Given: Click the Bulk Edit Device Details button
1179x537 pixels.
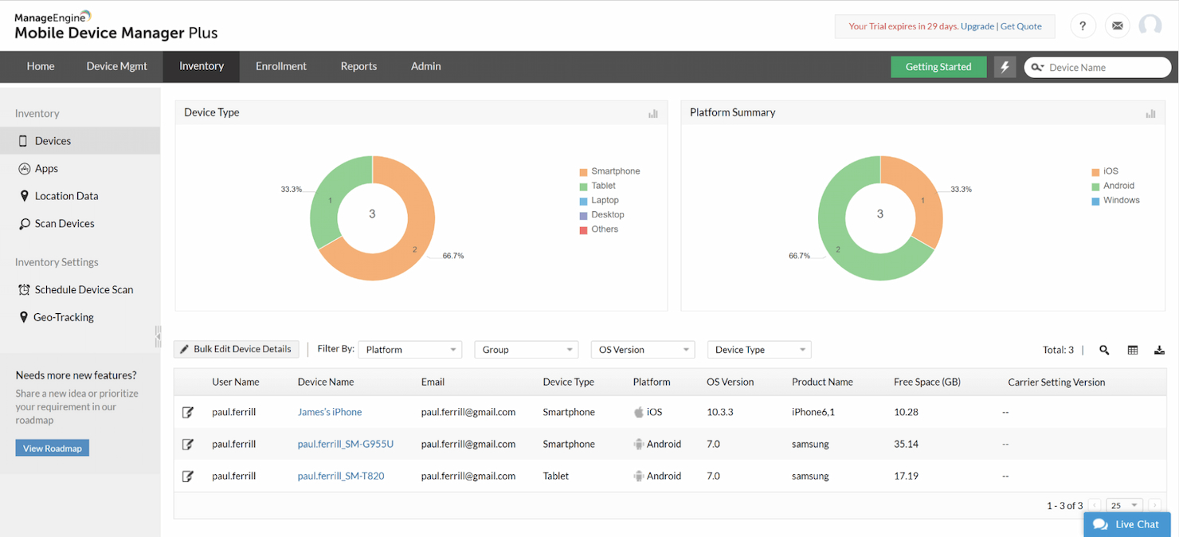Looking at the screenshot, I should (x=236, y=349).
